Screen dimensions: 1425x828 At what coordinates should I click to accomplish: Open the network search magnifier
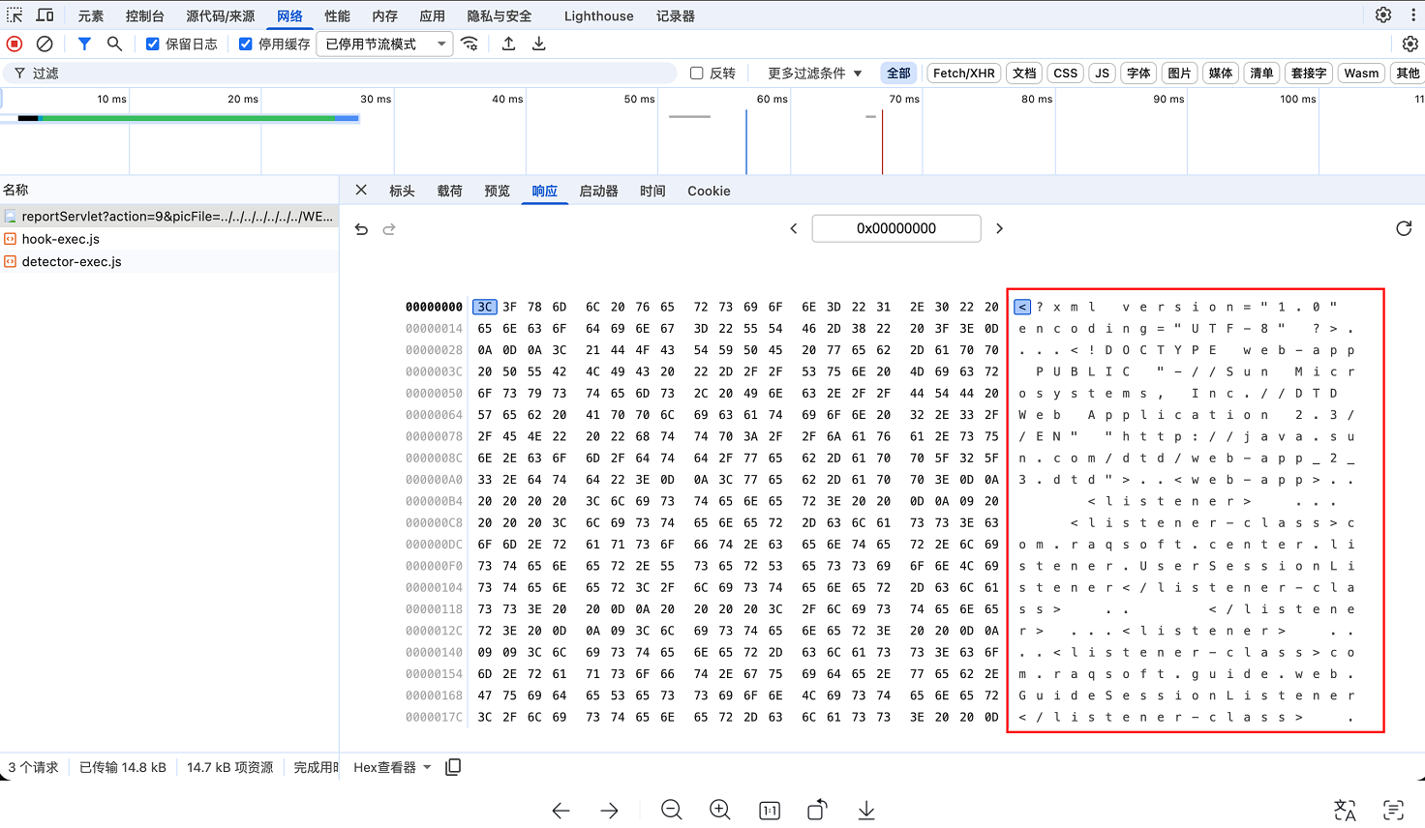(x=114, y=44)
